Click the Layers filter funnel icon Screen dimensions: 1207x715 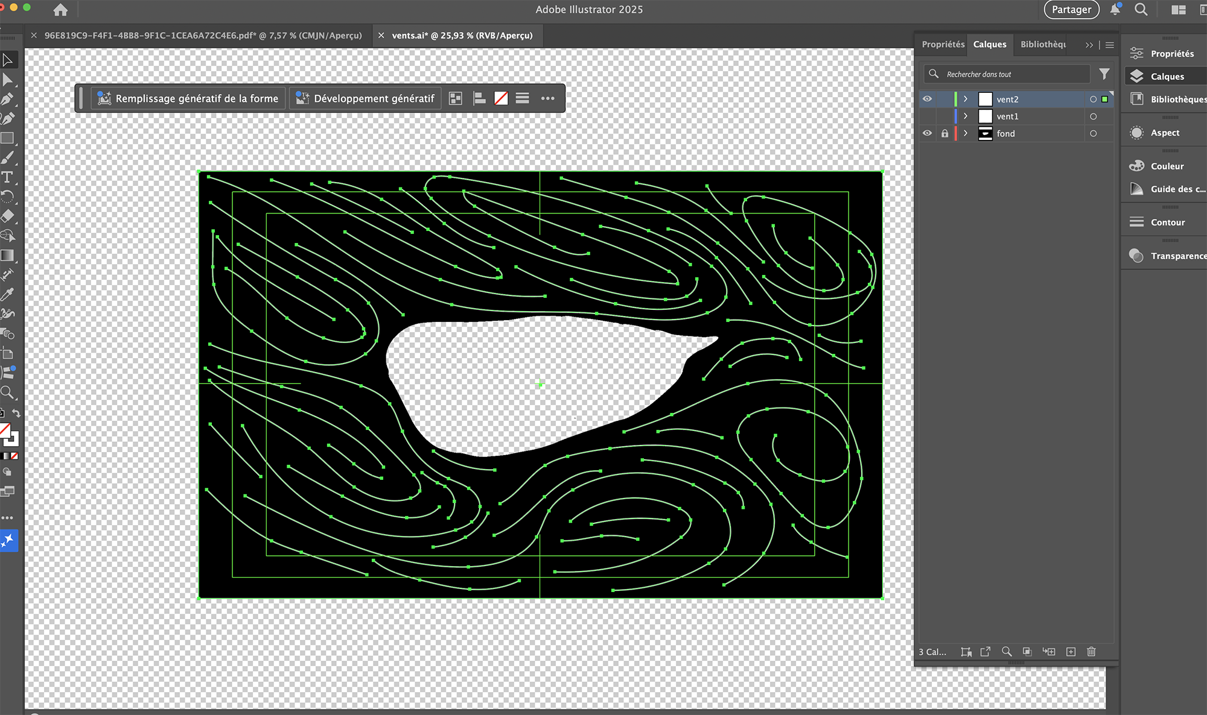click(1104, 74)
